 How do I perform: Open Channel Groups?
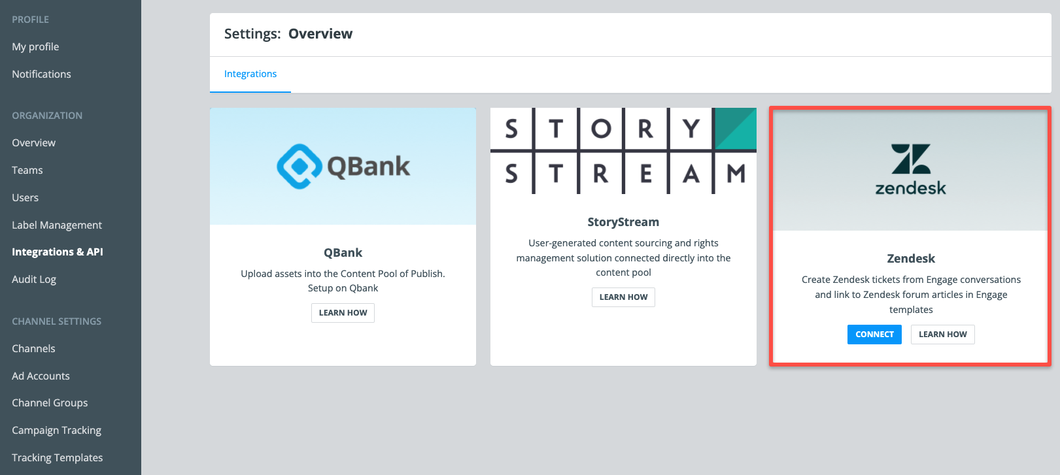point(50,403)
